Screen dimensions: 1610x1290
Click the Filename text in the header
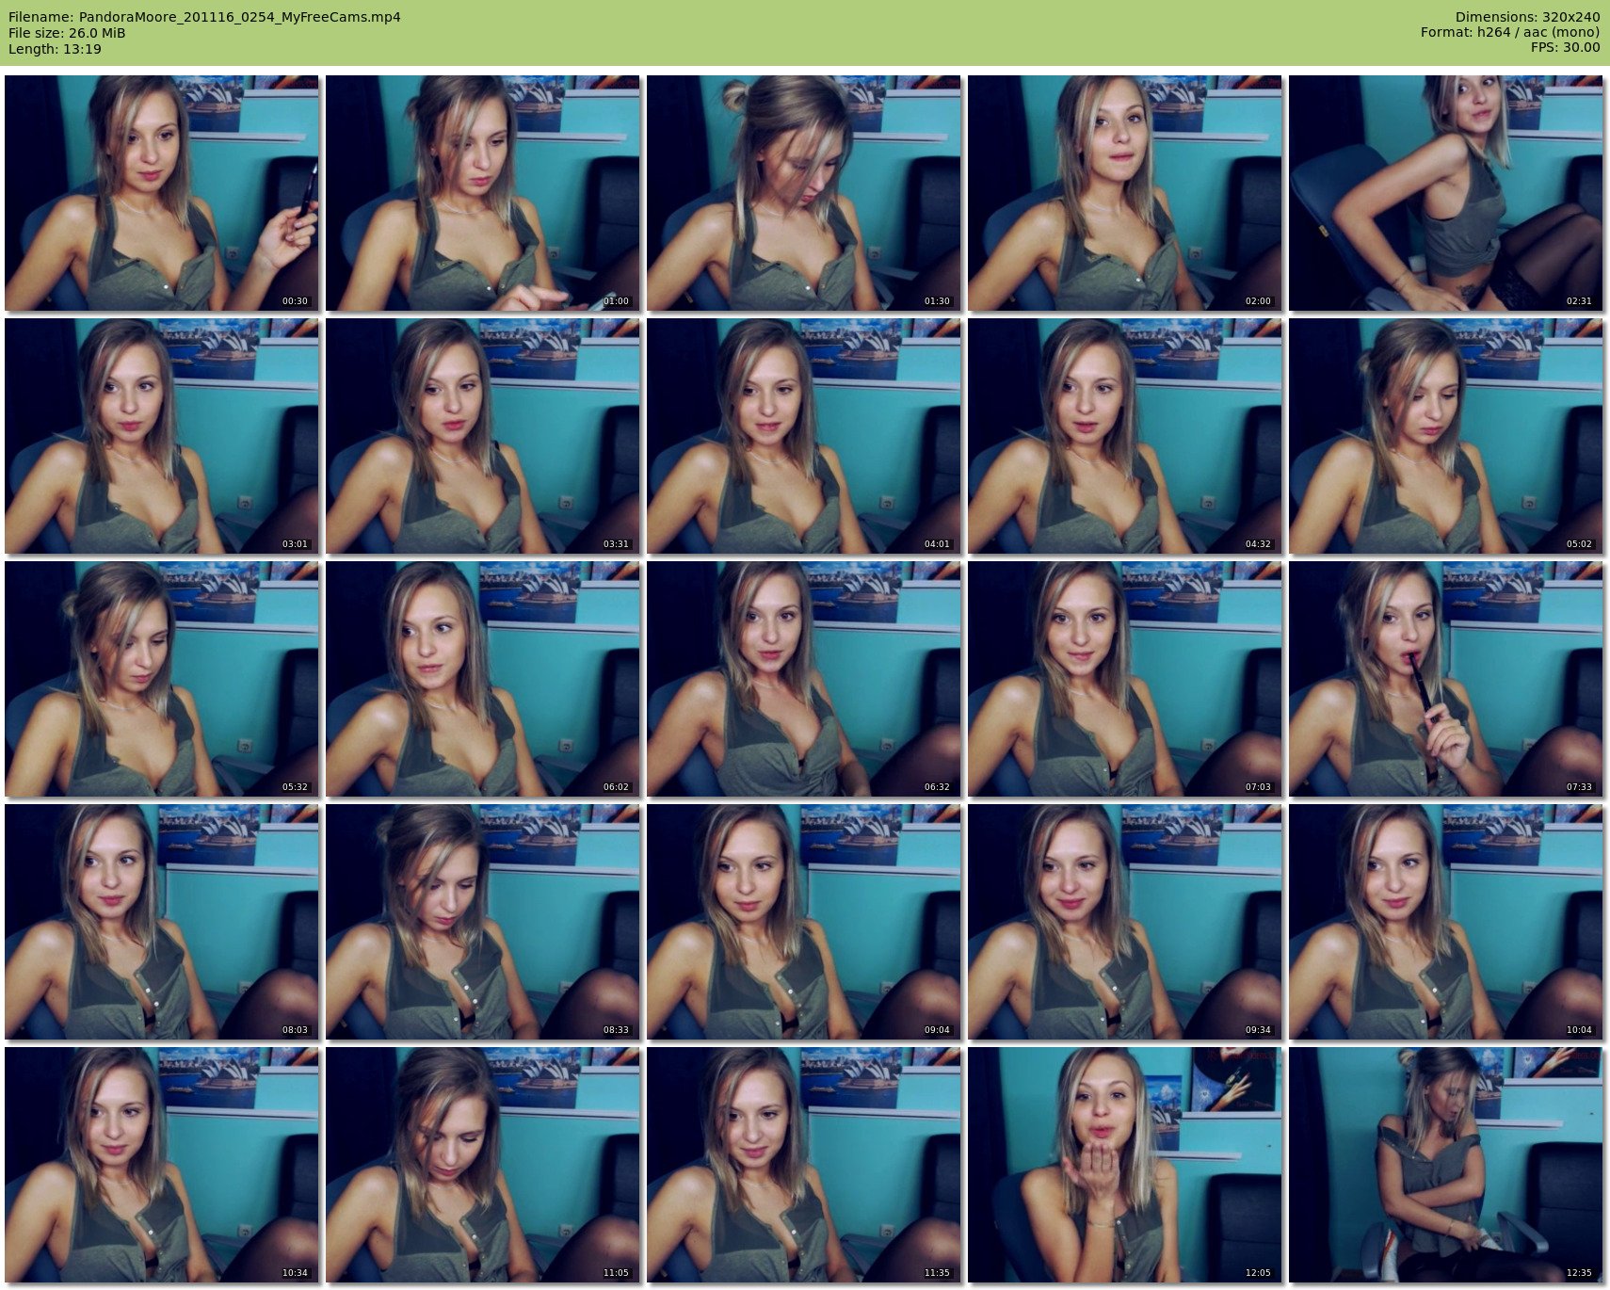204,17
